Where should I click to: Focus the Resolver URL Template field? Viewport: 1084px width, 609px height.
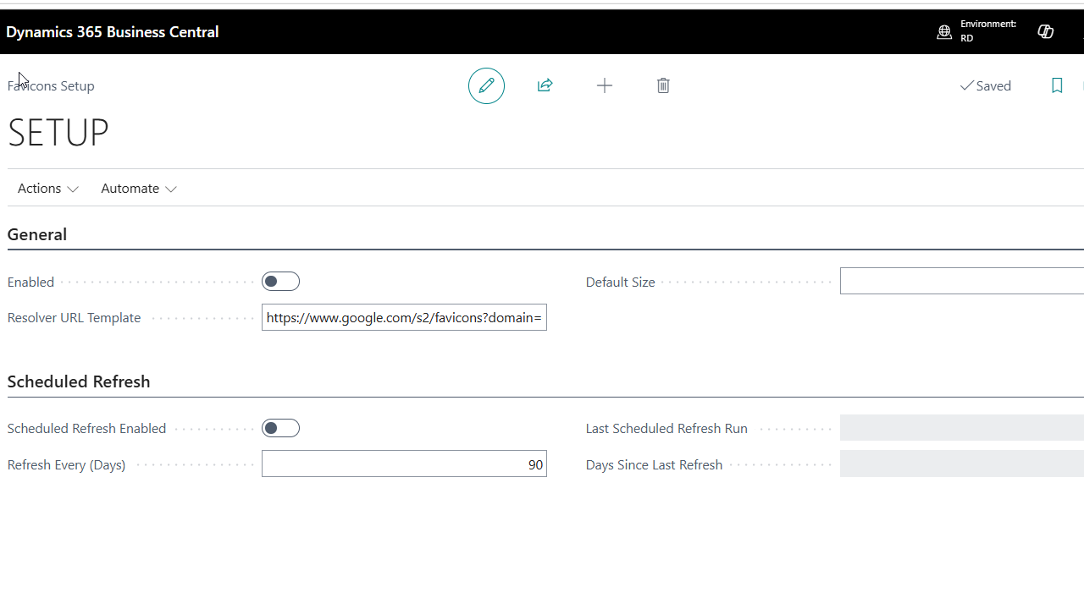404,317
